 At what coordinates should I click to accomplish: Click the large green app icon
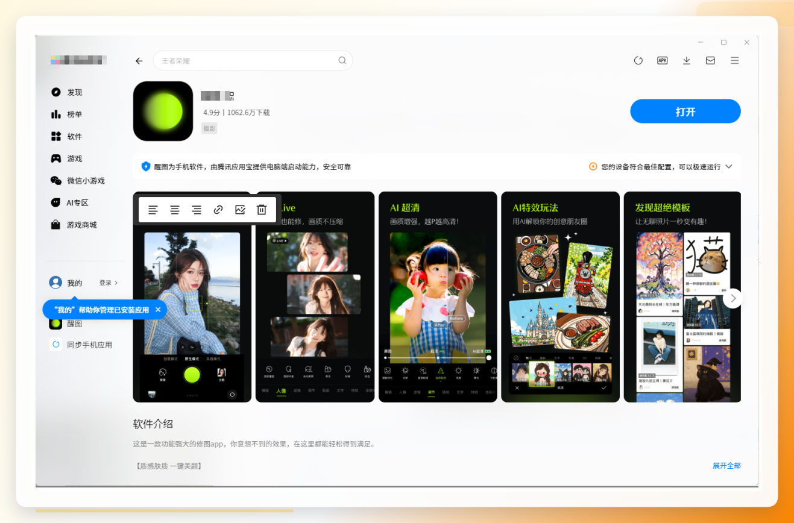[163, 111]
